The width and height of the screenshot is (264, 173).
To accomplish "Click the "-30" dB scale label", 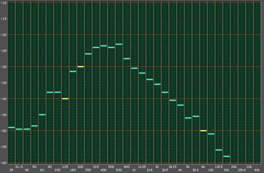I will coord(4,67).
